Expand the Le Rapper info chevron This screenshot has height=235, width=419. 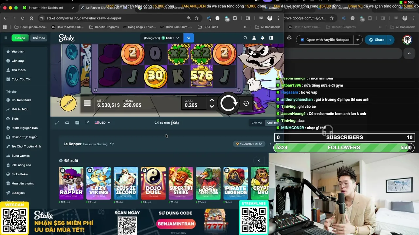point(270,144)
